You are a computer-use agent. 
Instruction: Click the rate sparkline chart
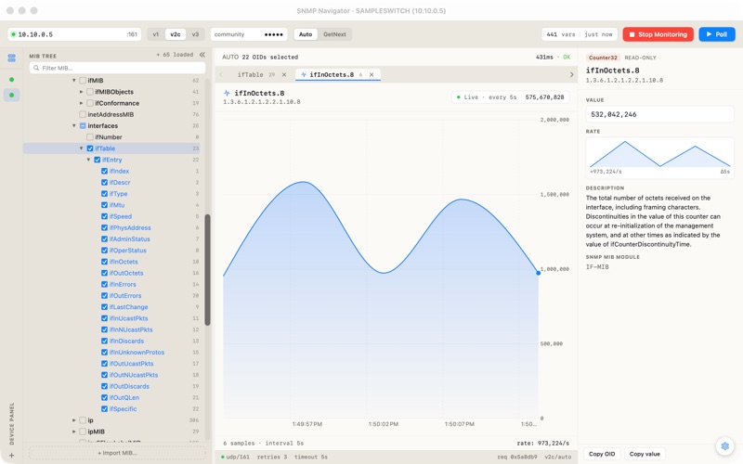pos(659,158)
